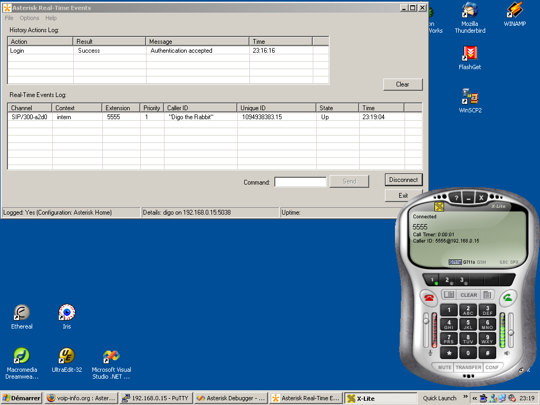The width and height of the screenshot is (540, 405).
Task: Dial key 1 on X-Lite keypad
Action: pos(449,310)
